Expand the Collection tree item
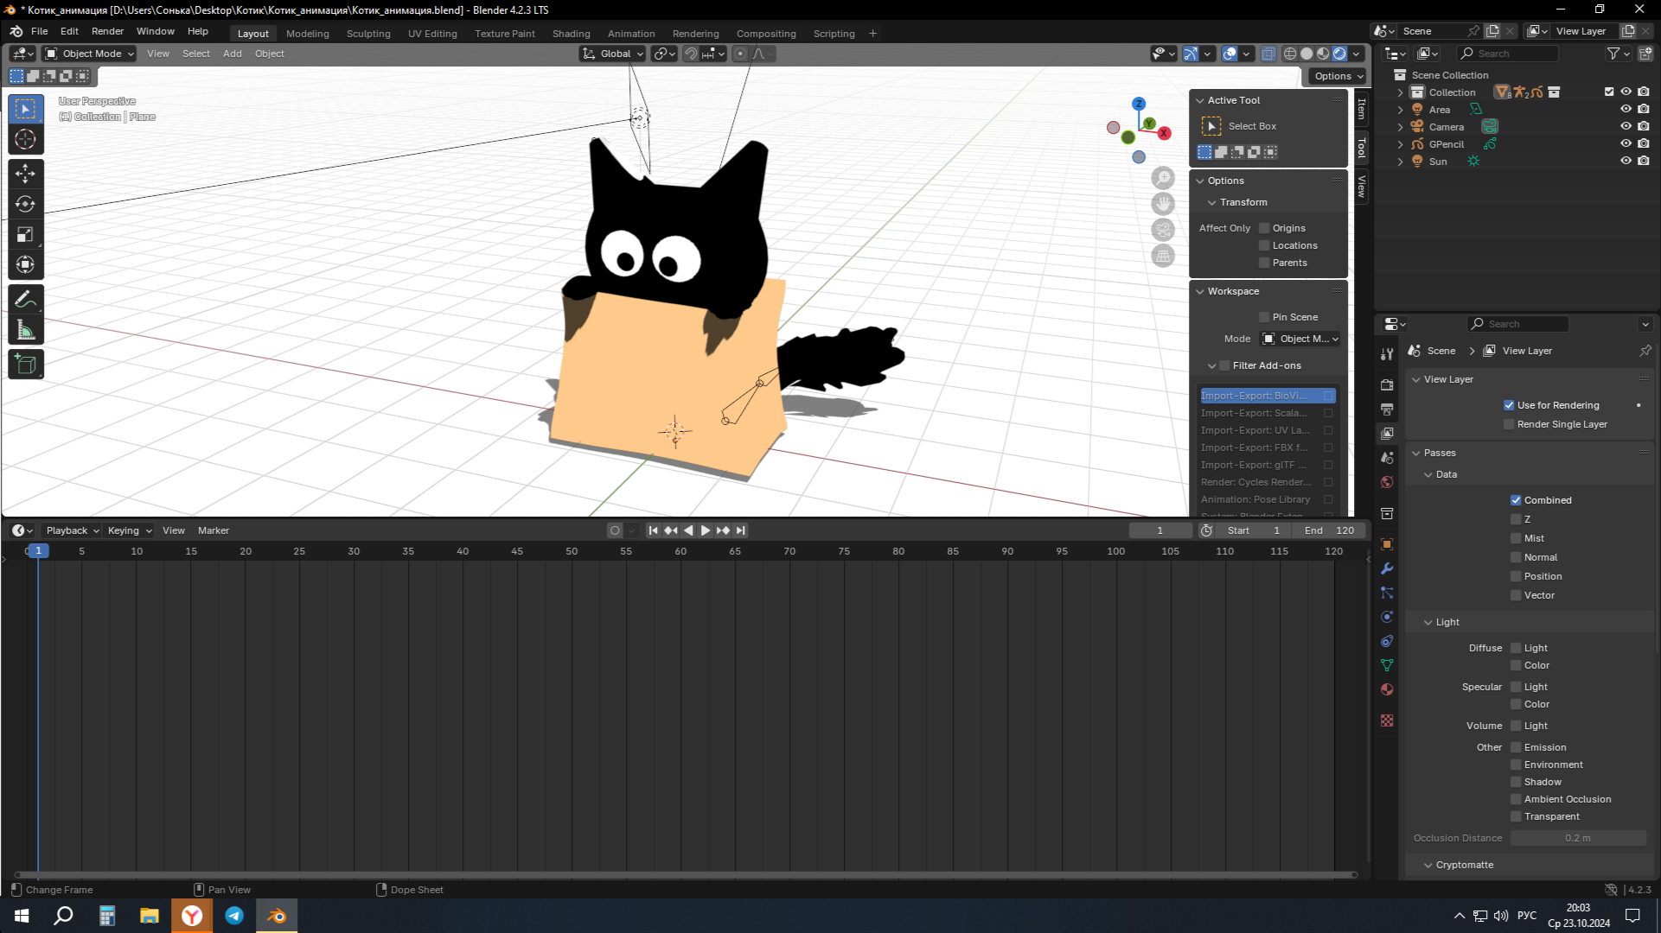Screen dimensions: 1661x933 pyautogui.click(x=1400, y=92)
